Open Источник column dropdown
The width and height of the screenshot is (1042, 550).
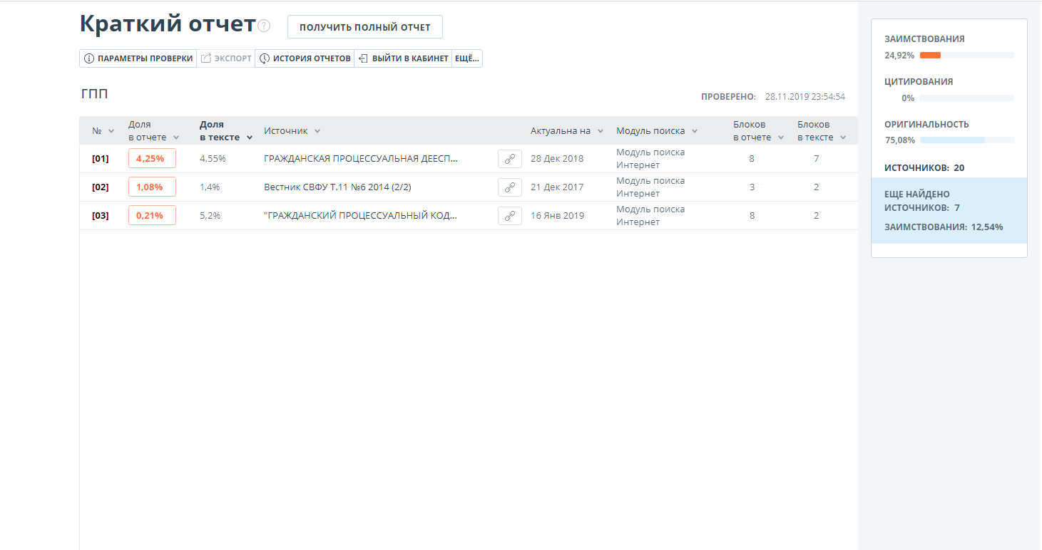coord(317,131)
